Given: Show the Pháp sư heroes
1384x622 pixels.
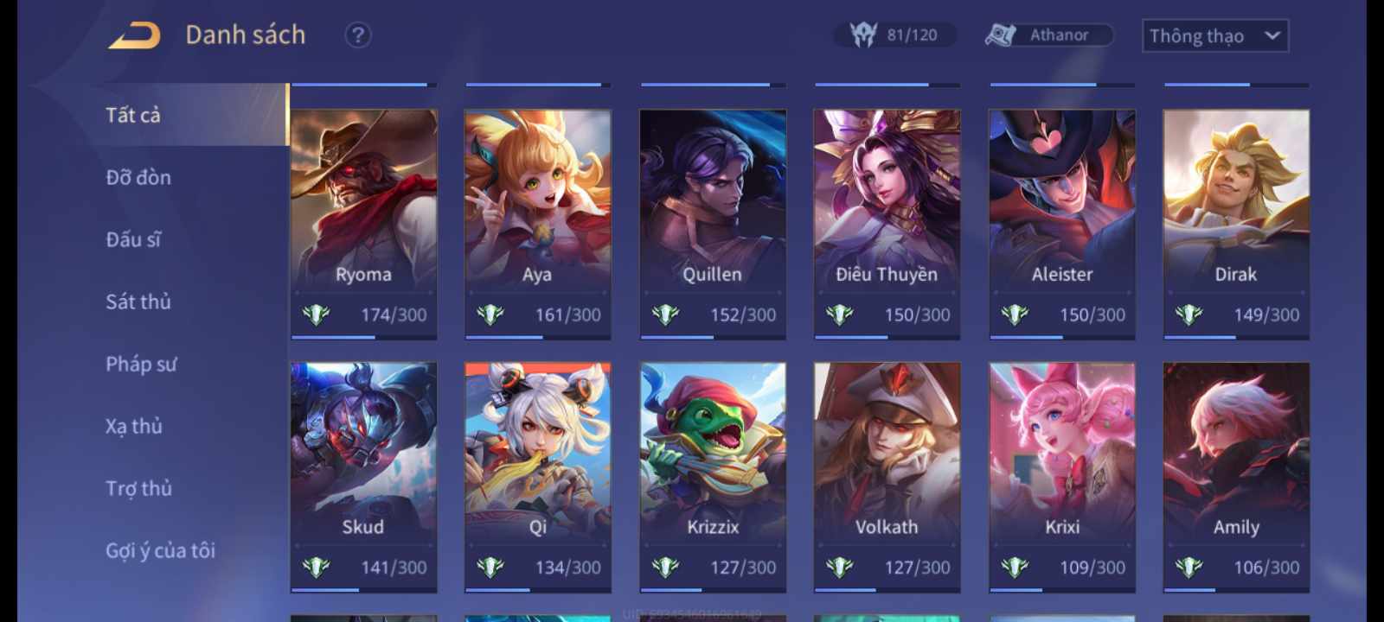Looking at the screenshot, I should pyautogui.click(x=141, y=364).
